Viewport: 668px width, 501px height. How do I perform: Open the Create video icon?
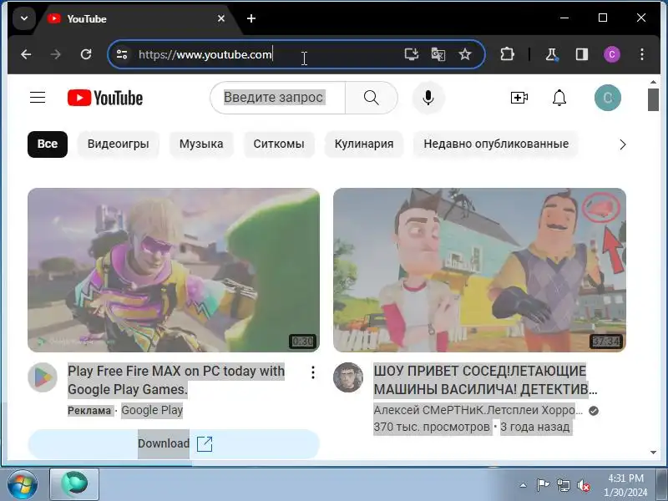click(x=519, y=98)
